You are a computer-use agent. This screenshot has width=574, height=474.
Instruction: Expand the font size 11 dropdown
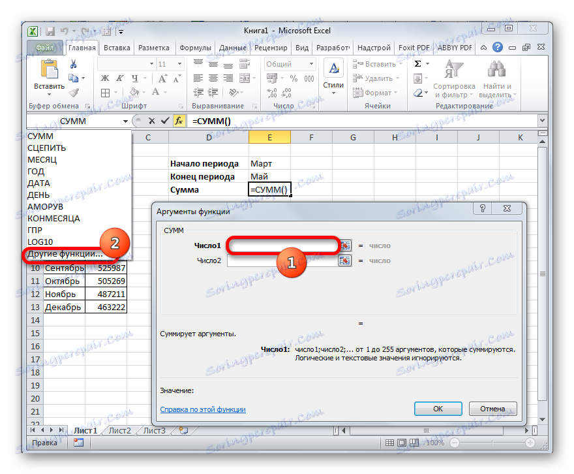point(179,64)
